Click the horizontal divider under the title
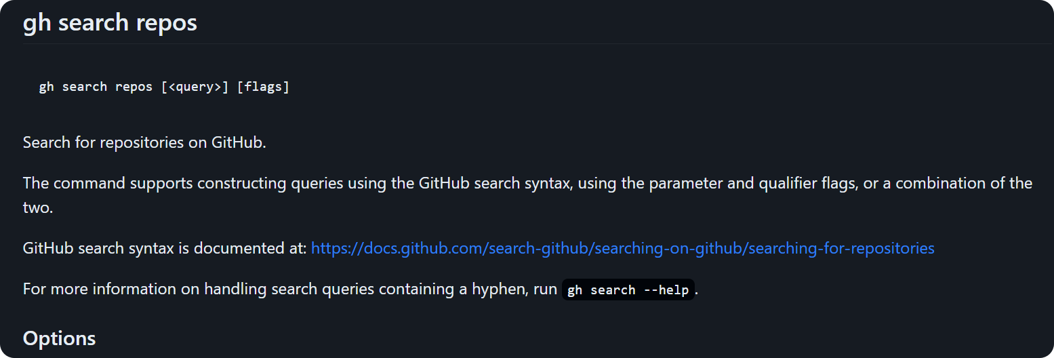Screen dimensions: 1054x358 (538, 44)
